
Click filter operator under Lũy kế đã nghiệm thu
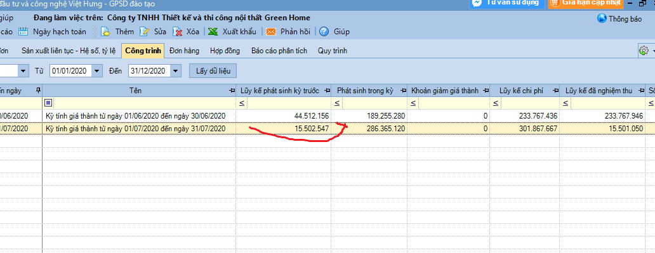[x=565, y=103]
